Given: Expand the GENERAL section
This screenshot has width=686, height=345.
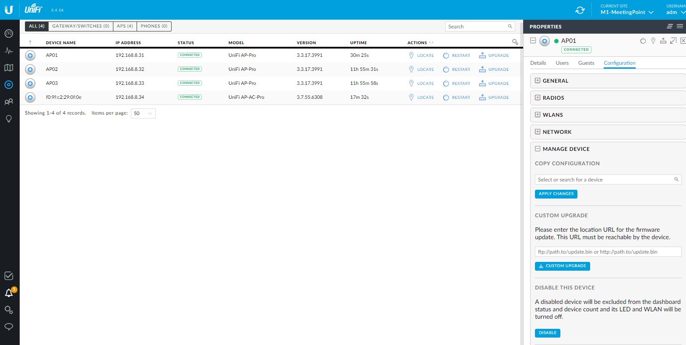Looking at the screenshot, I should (x=538, y=80).
